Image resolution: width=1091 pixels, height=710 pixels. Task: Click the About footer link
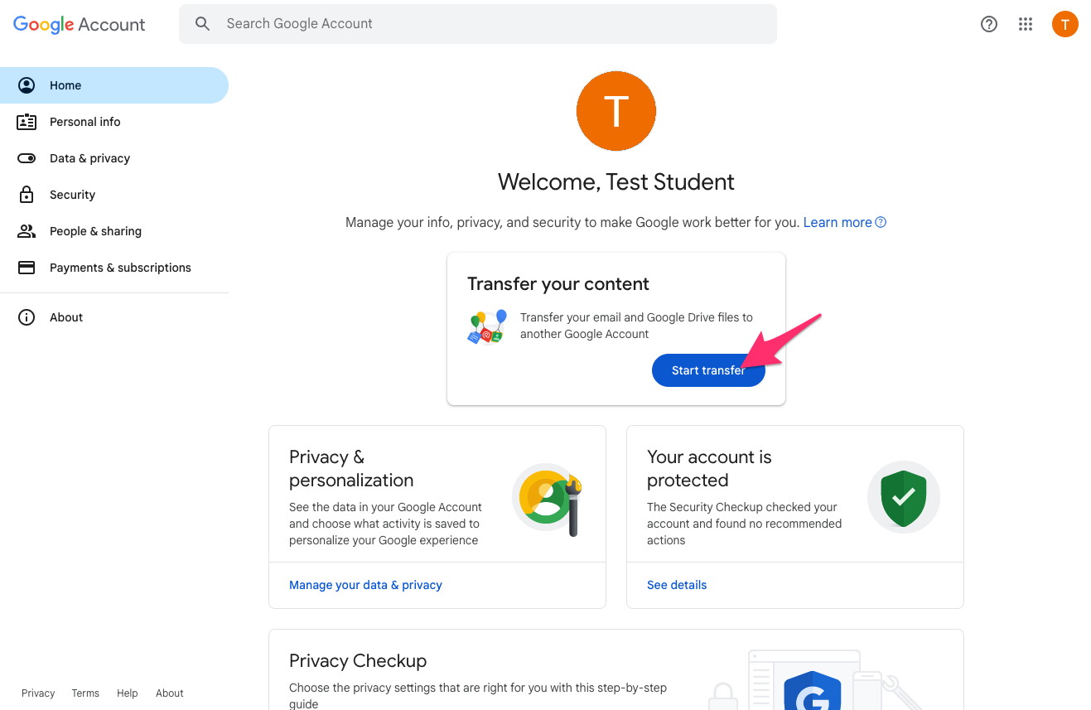(170, 693)
